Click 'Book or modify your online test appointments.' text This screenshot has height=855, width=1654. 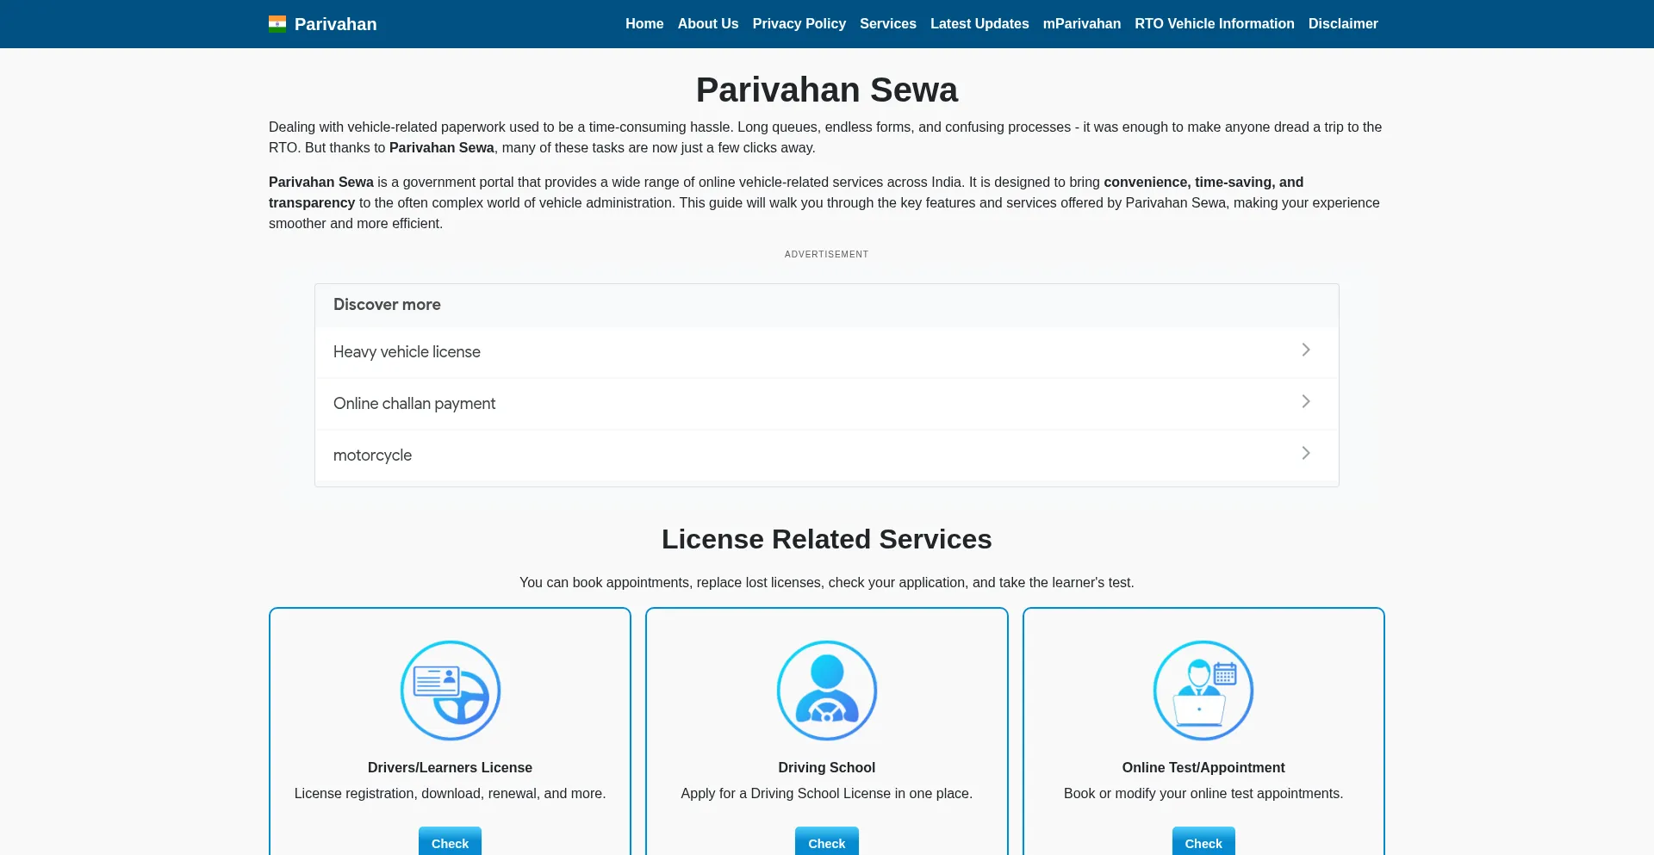(x=1203, y=793)
